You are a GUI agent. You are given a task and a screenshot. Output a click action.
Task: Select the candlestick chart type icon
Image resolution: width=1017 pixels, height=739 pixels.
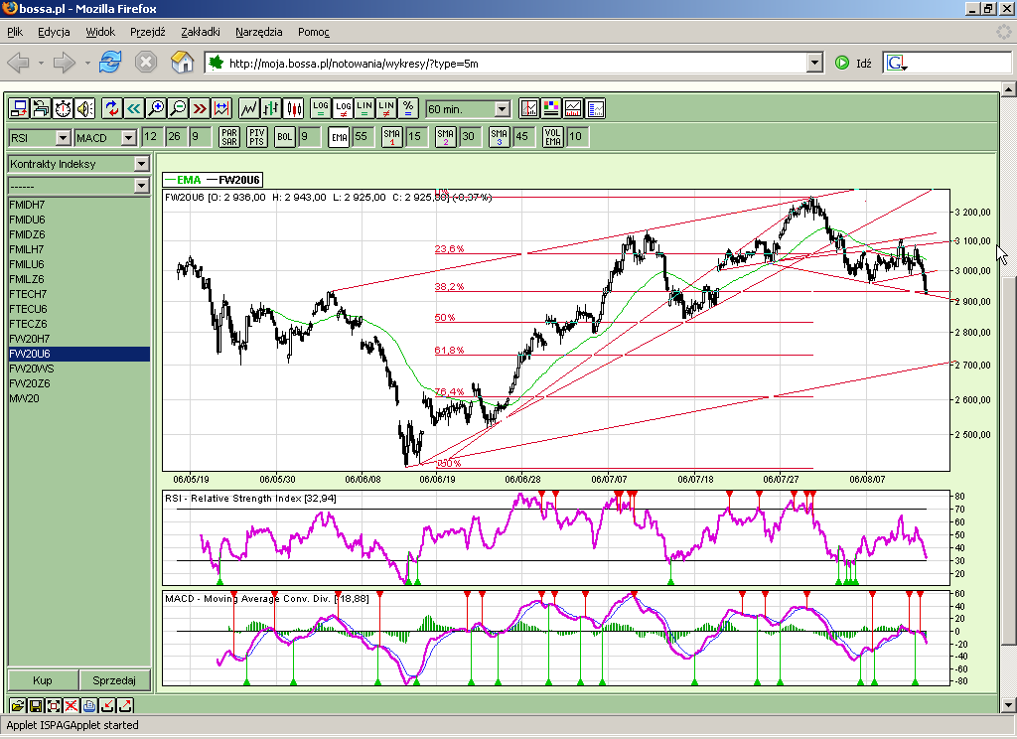(x=293, y=108)
